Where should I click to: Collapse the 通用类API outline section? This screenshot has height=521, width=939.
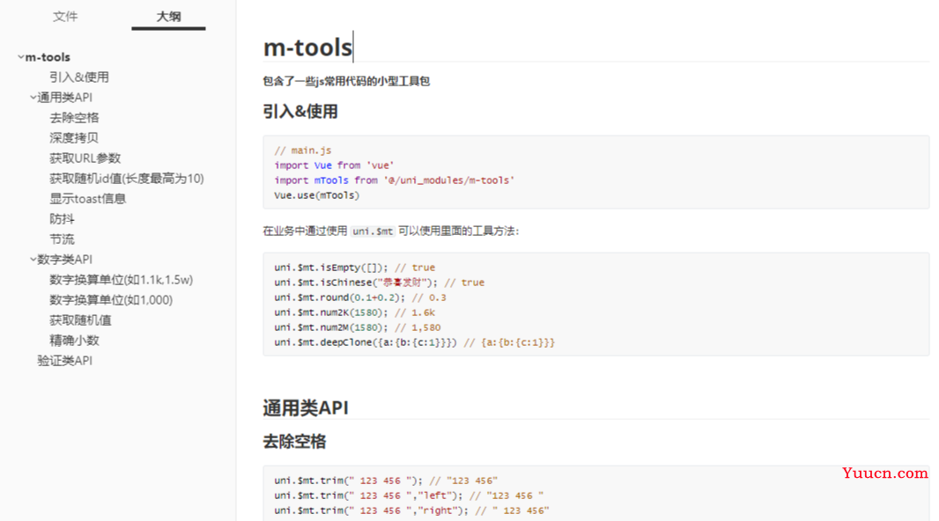point(33,97)
